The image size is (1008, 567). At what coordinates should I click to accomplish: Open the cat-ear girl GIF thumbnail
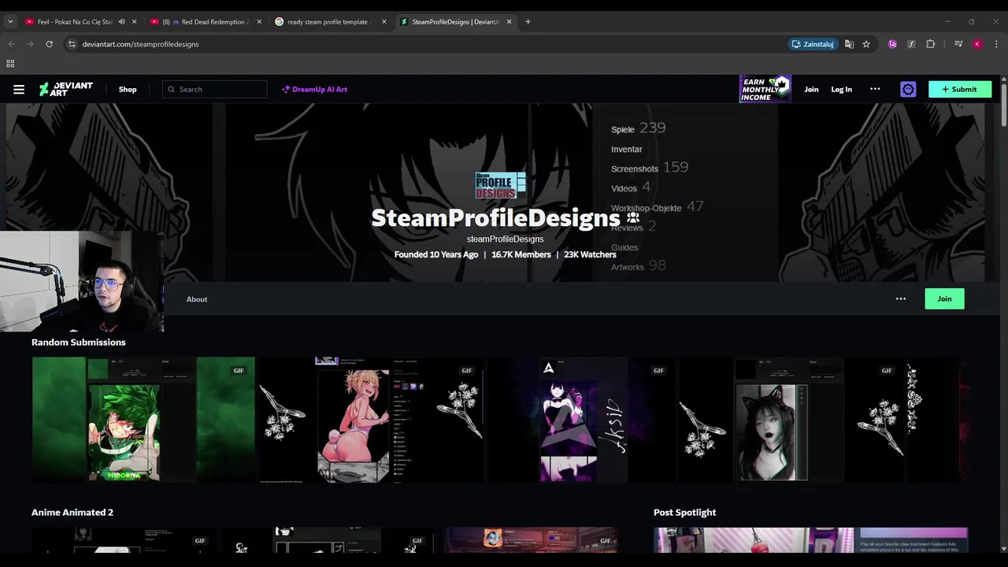791,419
